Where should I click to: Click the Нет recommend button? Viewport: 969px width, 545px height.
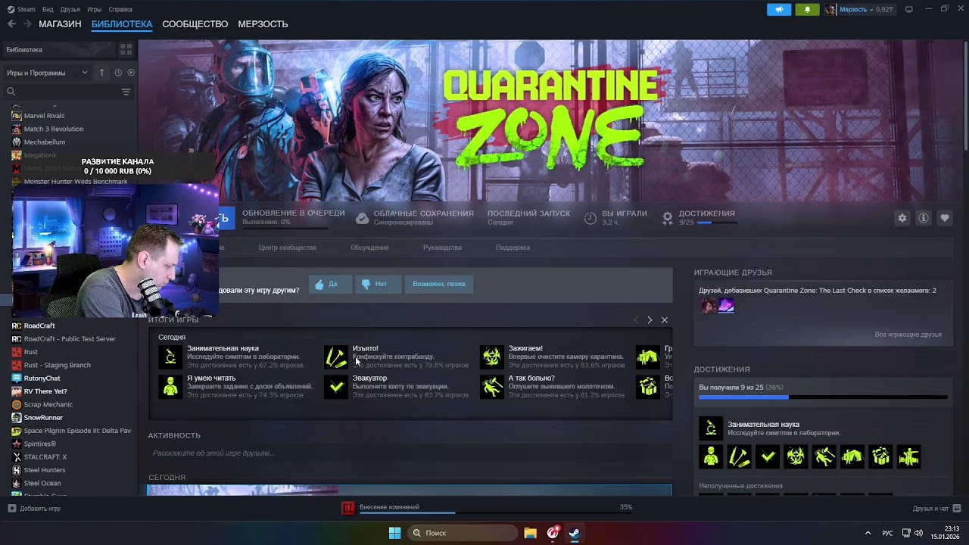pyautogui.click(x=377, y=284)
